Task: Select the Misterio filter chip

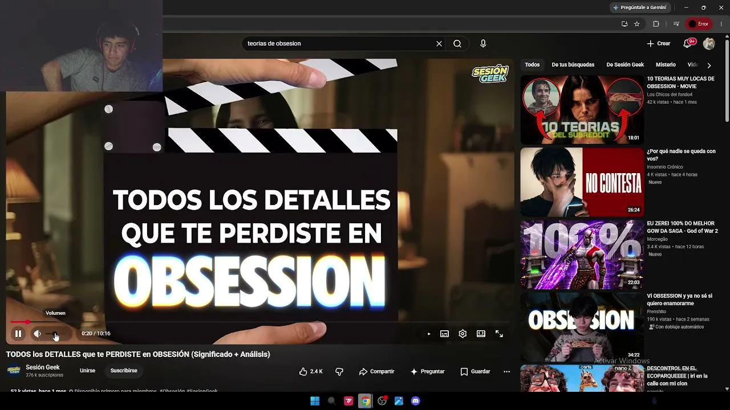Action: pyautogui.click(x=666, y=65)
